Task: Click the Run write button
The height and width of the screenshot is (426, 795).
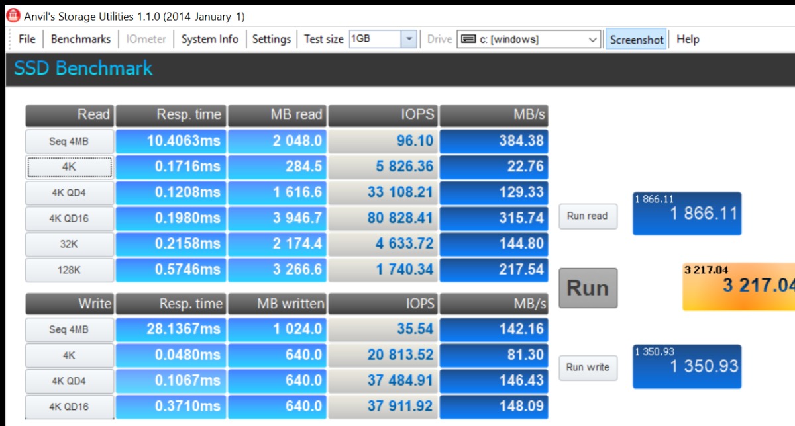Action: [588, 368]
